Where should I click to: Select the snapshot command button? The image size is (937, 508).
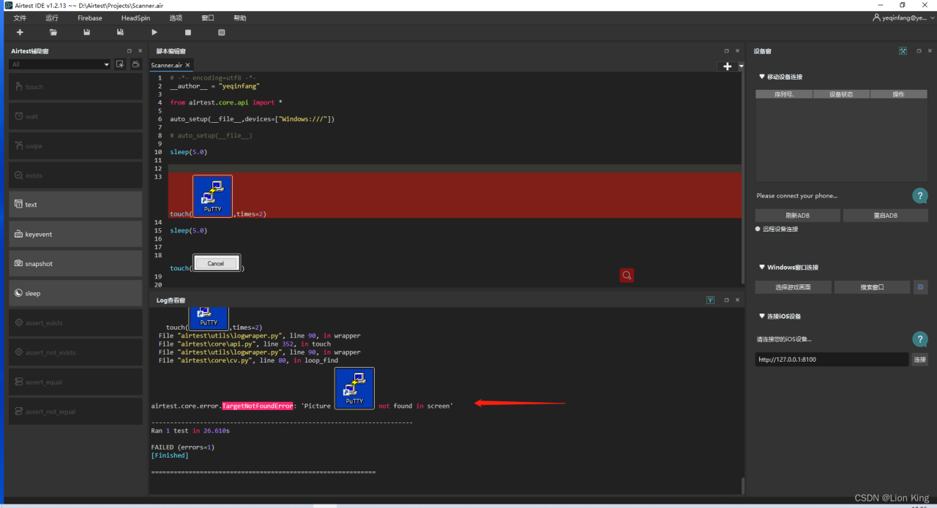[x=75, y=264]
